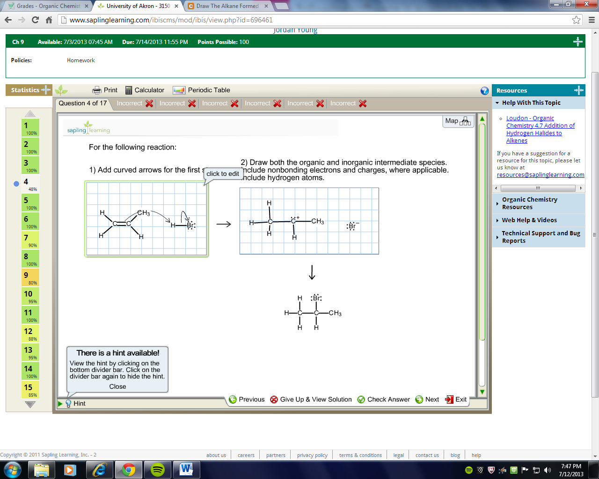Image resolution: width=599 pixels, height=479 pixels.
Task: Open the molecule Map button
Action: point(458,121)
